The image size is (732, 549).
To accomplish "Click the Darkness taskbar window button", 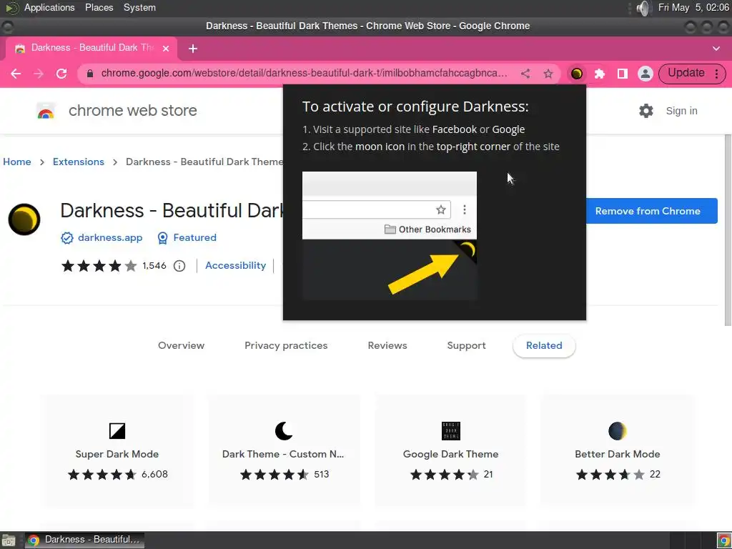I will [84, 540].
